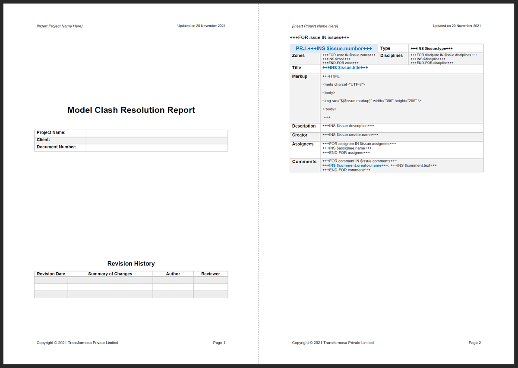Click the Summary of Changes column header
Viewport: 518px width, 368px height.
(x=110, y=274)
